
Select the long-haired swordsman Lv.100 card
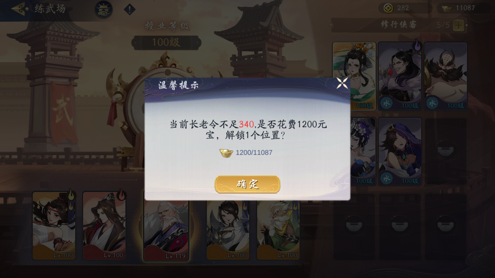(x=104, y=226)
